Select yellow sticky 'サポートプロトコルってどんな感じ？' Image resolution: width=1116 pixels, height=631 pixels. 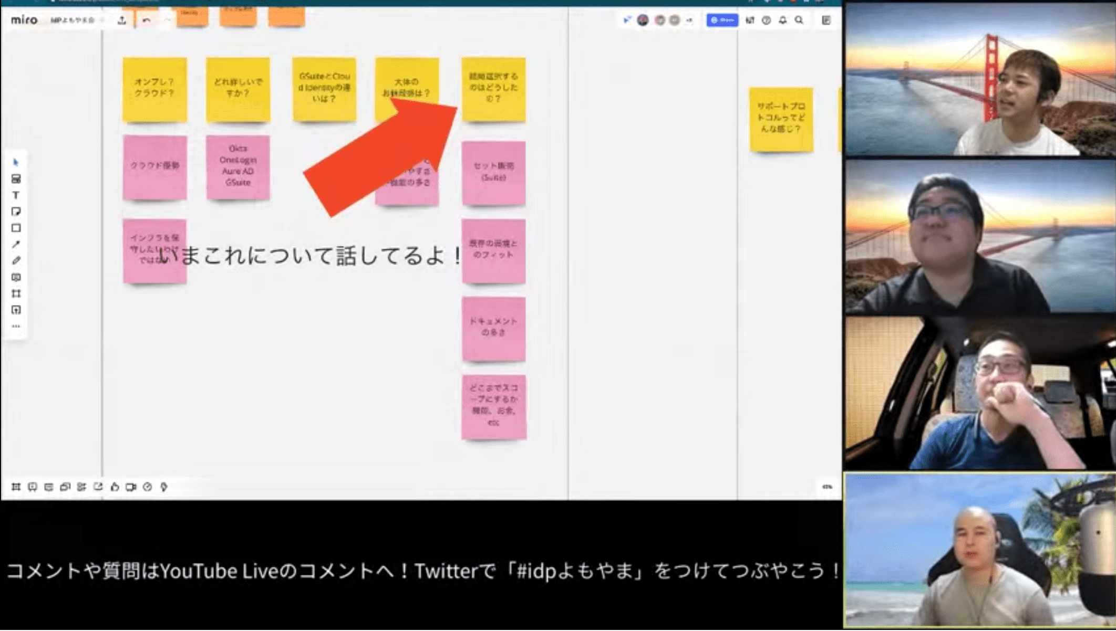tap(781, 120)
